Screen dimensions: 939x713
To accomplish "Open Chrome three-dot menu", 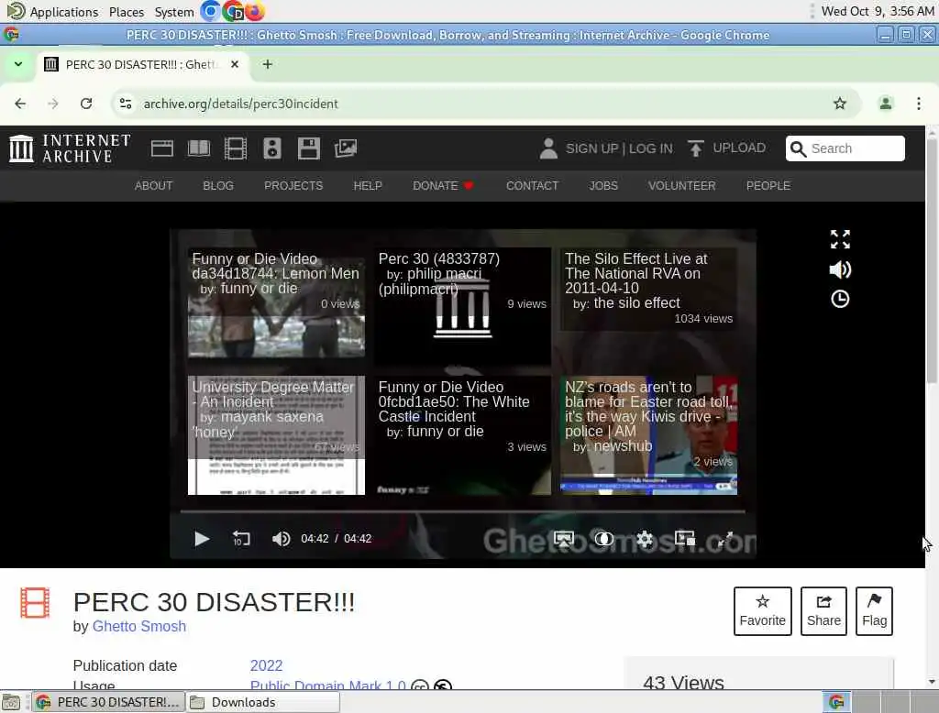I will click(919, 104).
